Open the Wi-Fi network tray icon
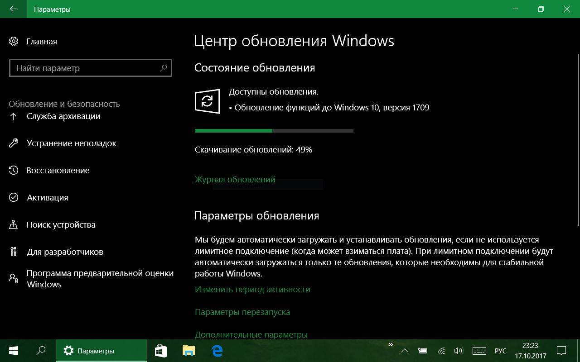 pyautogui.click(x=441, y=351)
